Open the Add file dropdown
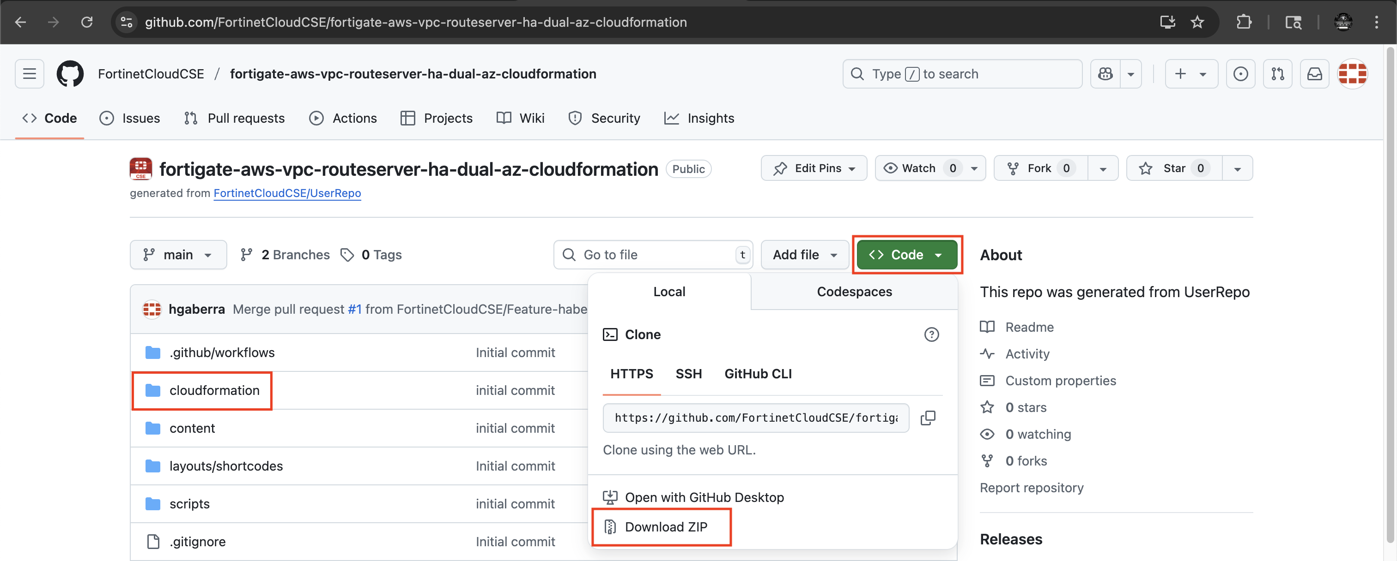Viewport: 1397px width, 561px height. click(x=805, y=255)
